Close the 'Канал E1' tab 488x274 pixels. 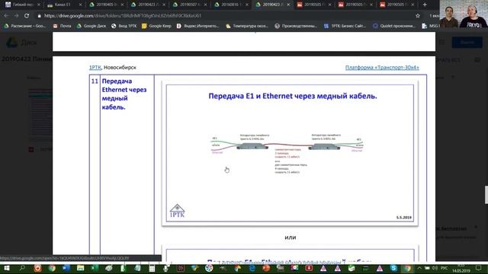(80, 5)
